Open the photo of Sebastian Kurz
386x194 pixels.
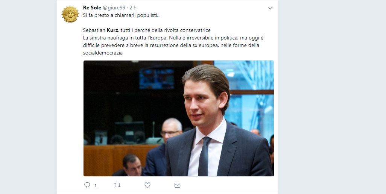[178, 118]
